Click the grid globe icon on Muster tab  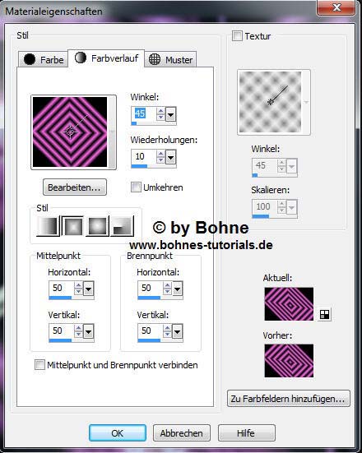tap(155, 59)
